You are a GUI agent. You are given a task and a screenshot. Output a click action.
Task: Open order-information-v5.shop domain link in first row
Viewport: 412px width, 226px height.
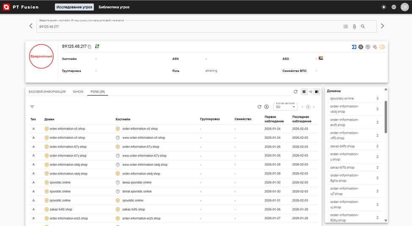point(67,129)
